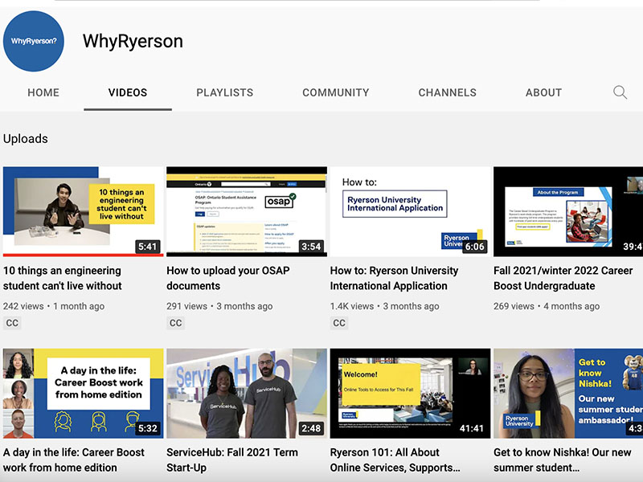Image resolution: width=643 pixels, height=482 pixels.
Task: Click CC badge under International Application video
Action: (x=339, y=323)
